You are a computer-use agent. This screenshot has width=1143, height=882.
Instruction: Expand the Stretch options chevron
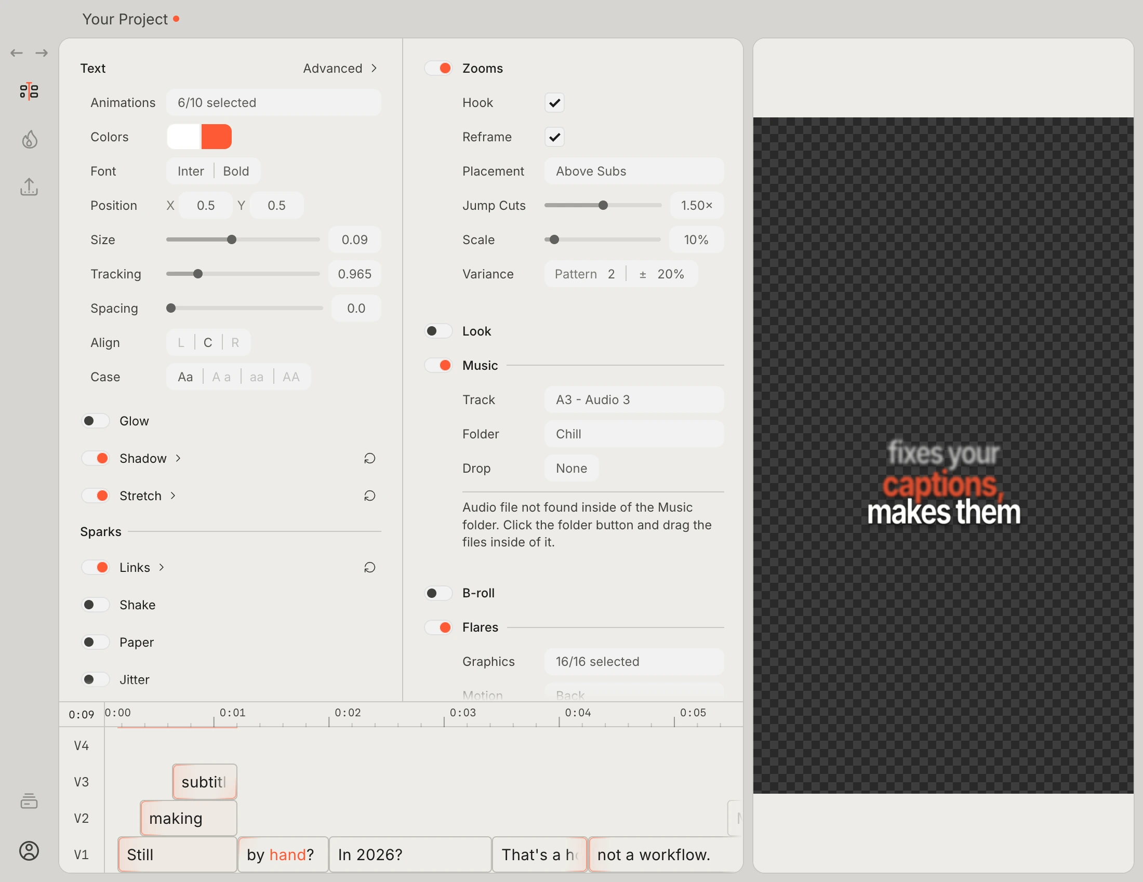coord(173,496)
